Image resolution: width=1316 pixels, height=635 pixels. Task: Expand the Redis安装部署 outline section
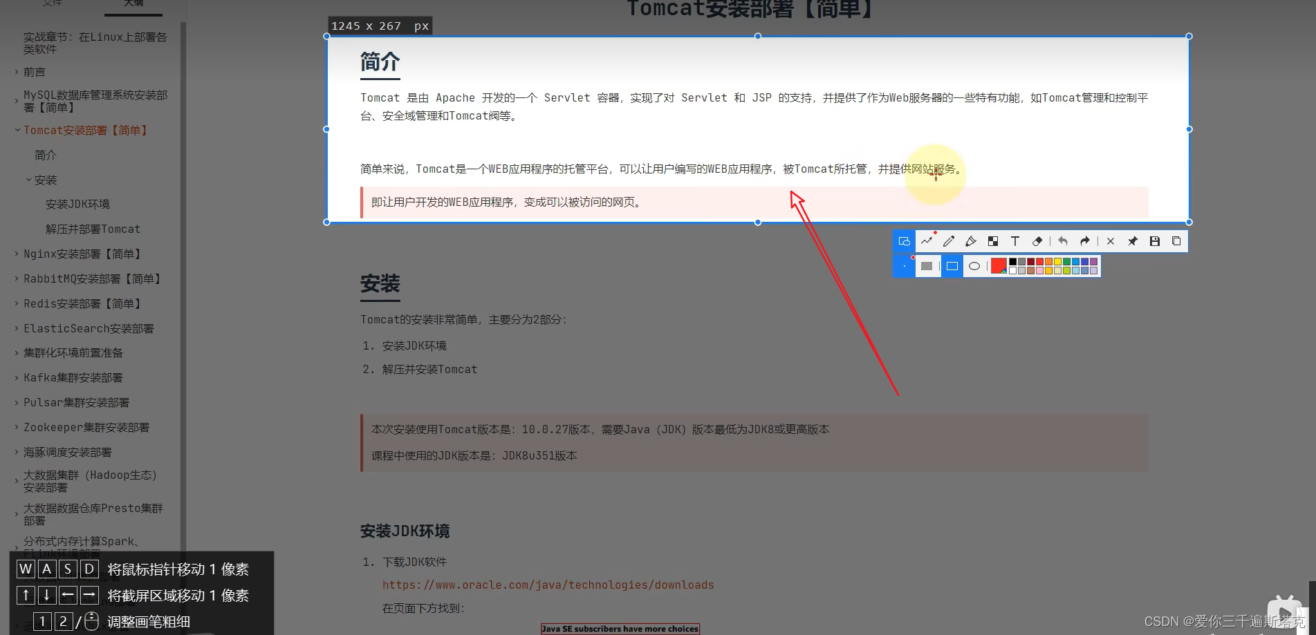tap(17, 303)
